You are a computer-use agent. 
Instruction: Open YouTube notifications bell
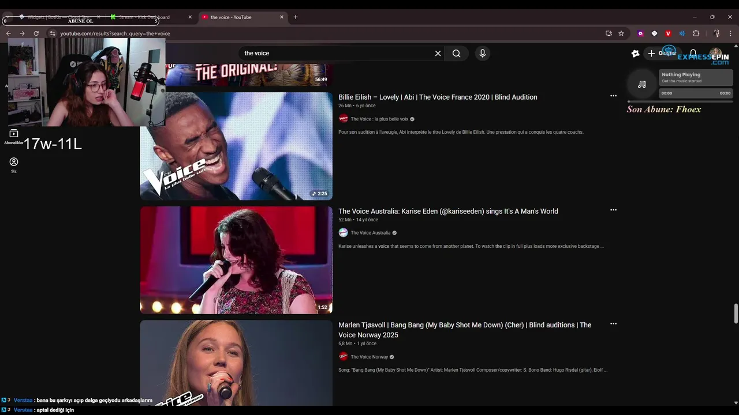(693, 53)
